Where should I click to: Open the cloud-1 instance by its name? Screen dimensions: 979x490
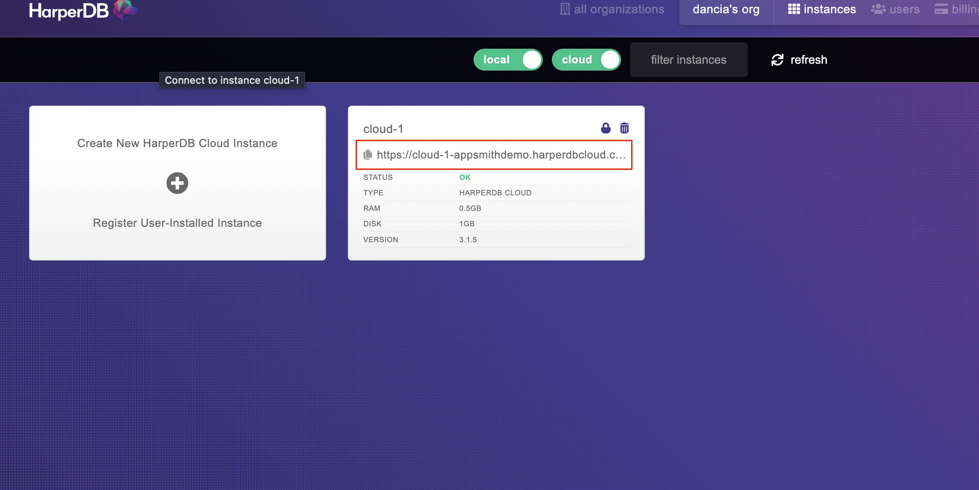pyautogui.click(x=383, y=129)
